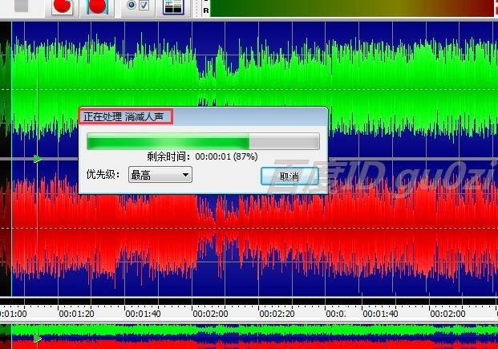Click the red record button
Screen dimensions: 498x349
62,6
